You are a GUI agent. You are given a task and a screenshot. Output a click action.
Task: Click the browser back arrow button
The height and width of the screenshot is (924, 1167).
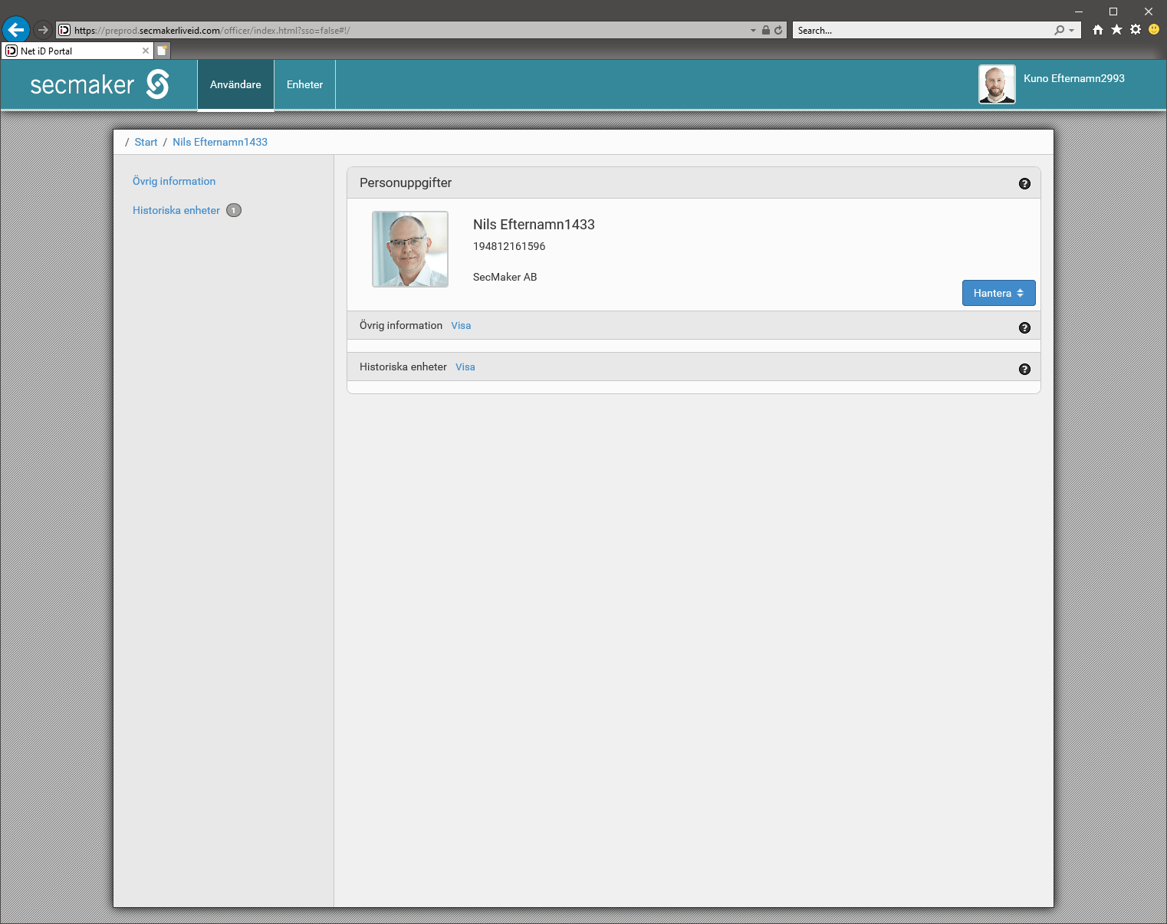[x=16, y=30]
